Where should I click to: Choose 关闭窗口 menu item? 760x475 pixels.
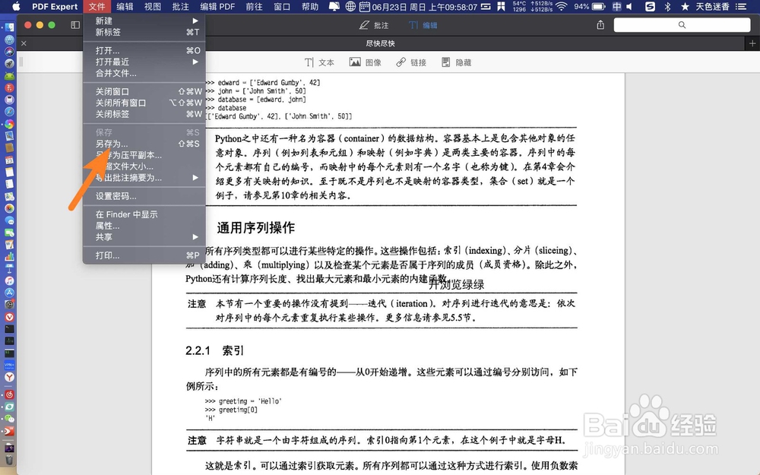[144, 91]
